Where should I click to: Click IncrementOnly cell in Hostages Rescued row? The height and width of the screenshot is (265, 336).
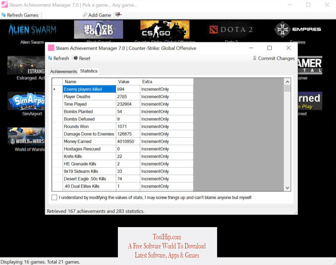tap(167, 149)
